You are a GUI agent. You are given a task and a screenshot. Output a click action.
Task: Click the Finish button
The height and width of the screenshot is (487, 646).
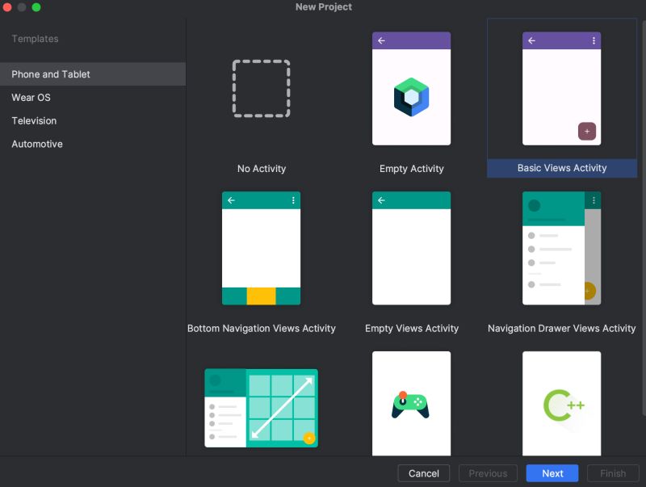pyautogui.click(x=613, y=473)
